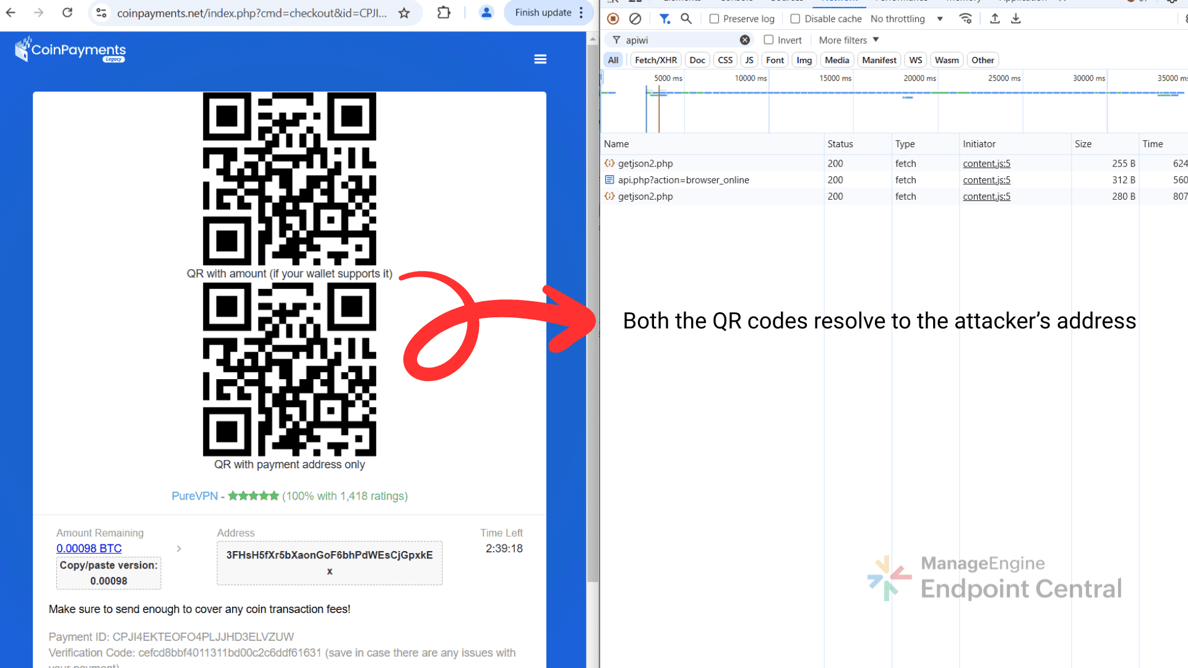Open the CoinPayments hamburger menu
The image size is (1188, 668).
(540, 59)
